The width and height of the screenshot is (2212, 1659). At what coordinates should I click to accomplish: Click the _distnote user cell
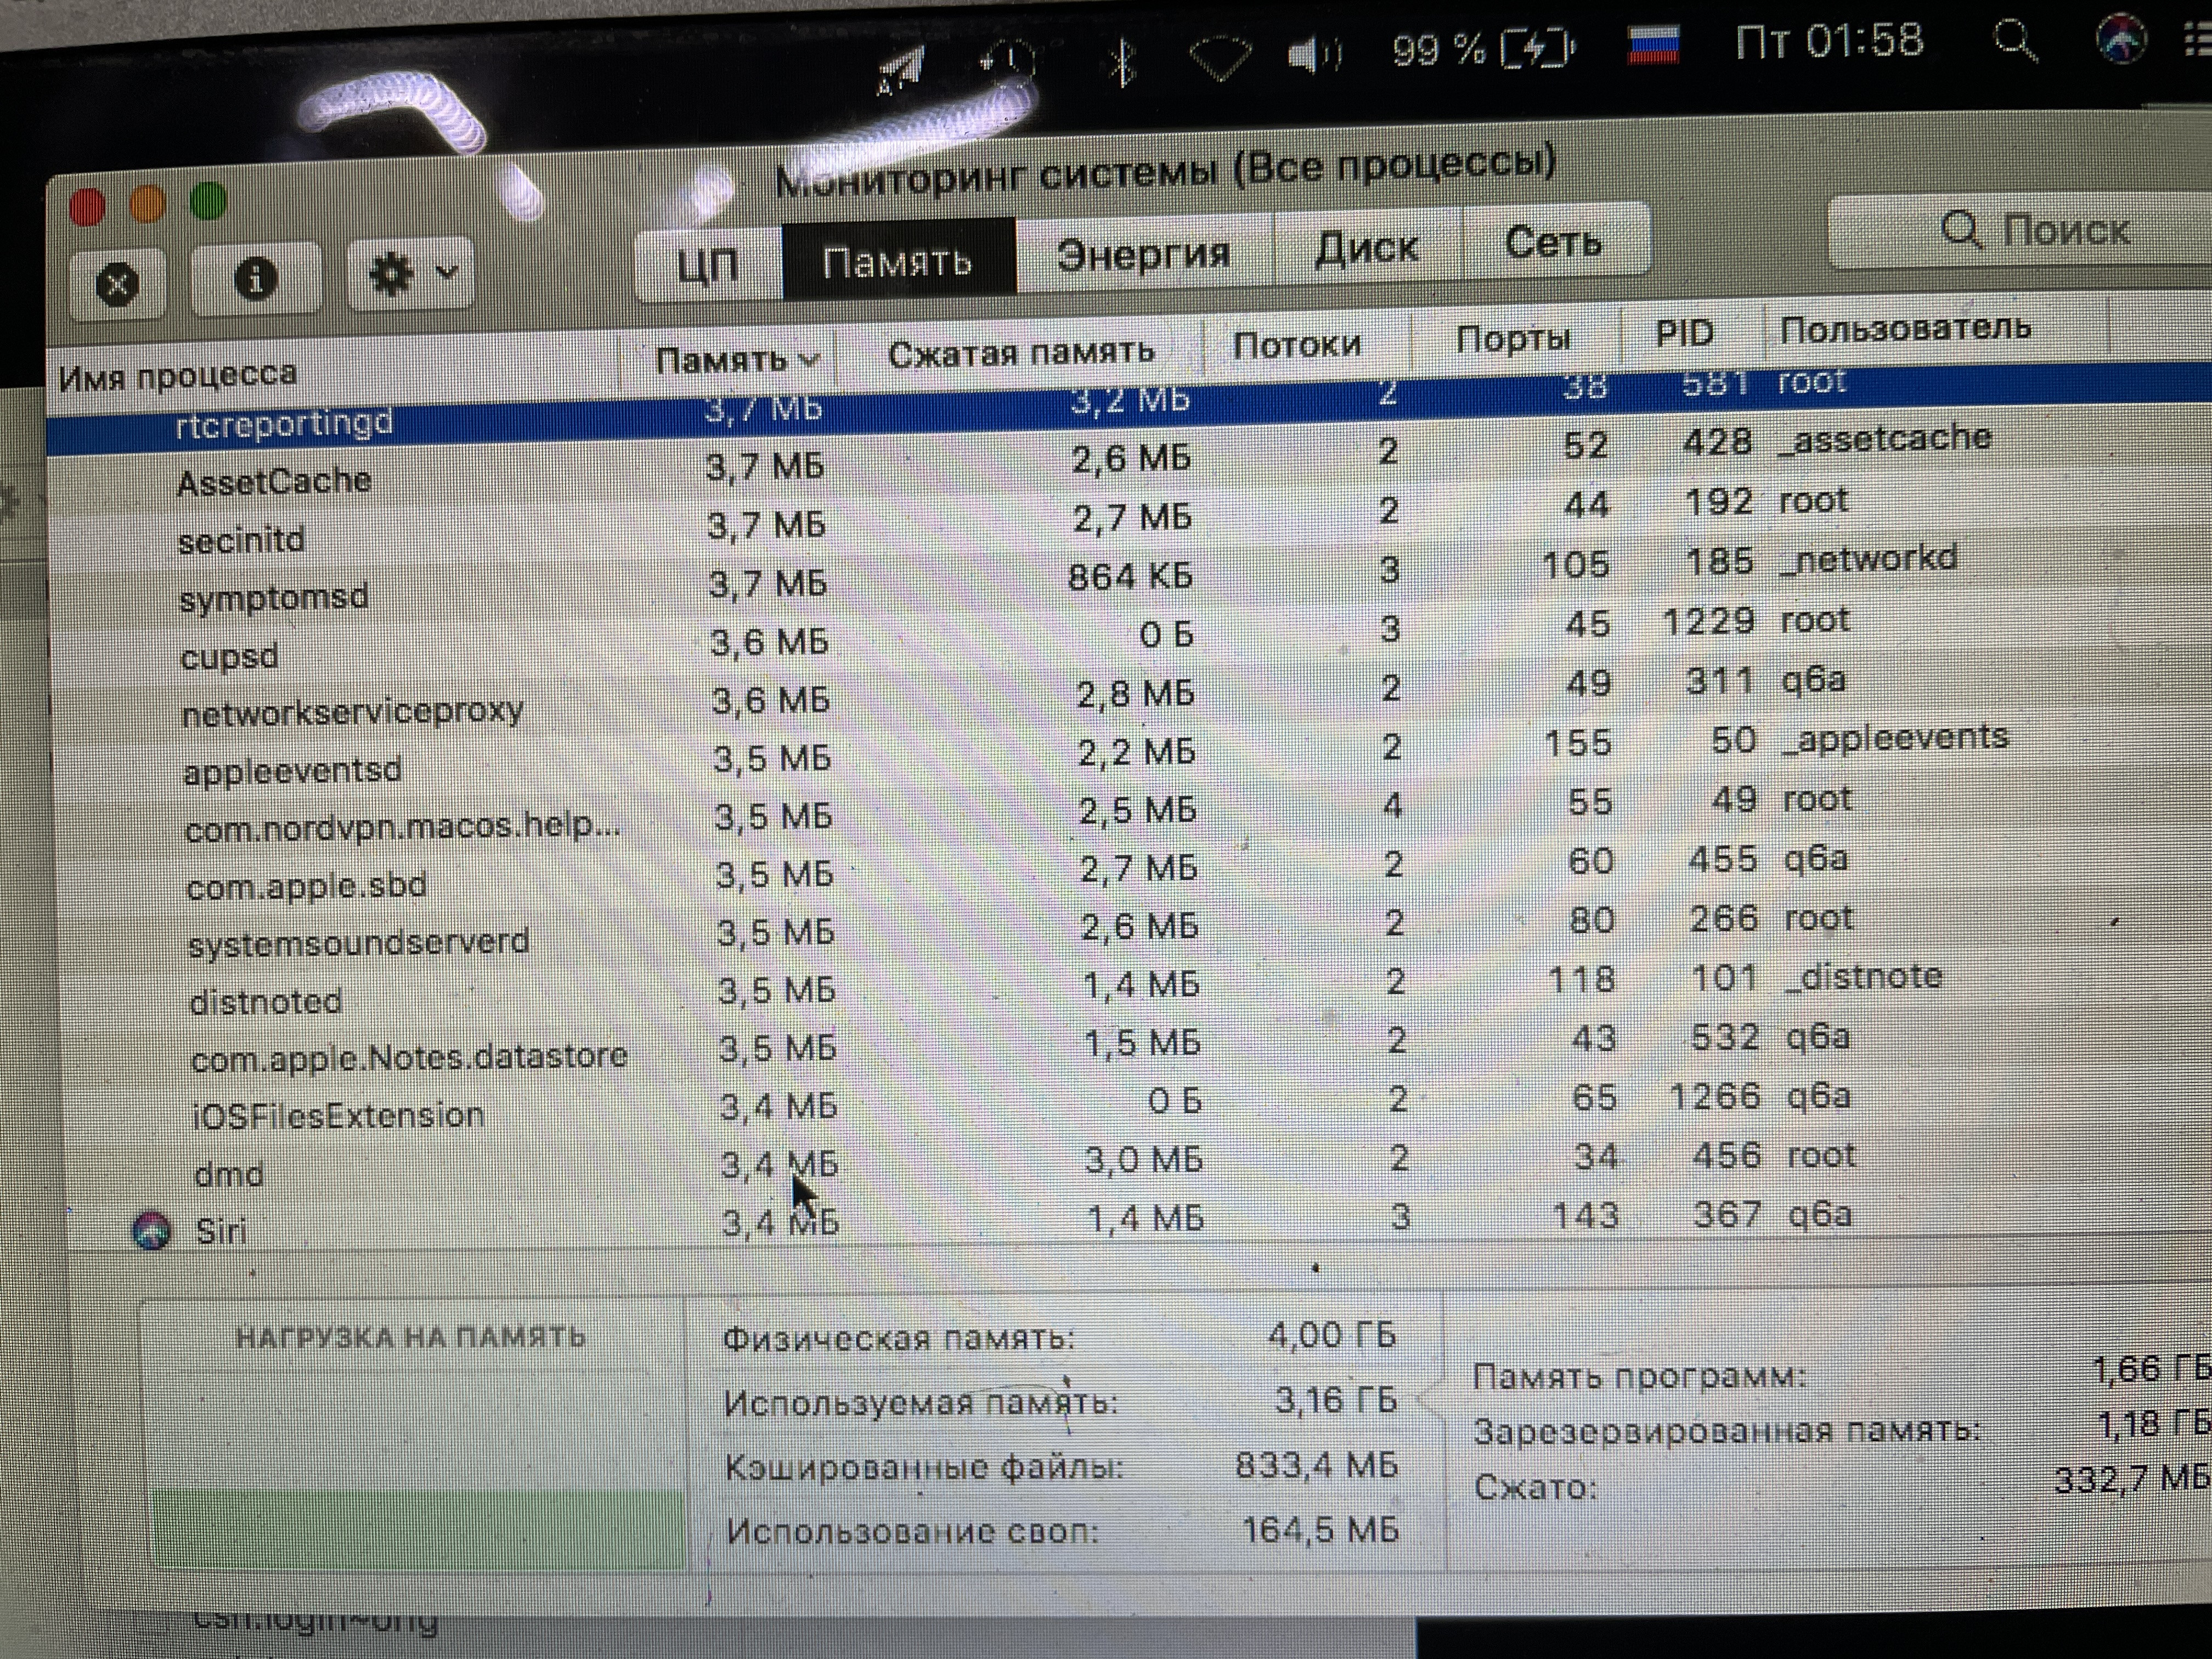(1864, 975)
